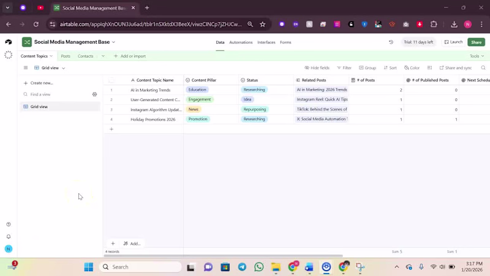The width and height of the screenshot is (490, 276).
Task: Click Trial: 11 days left badge
Action: click(418, 42)
